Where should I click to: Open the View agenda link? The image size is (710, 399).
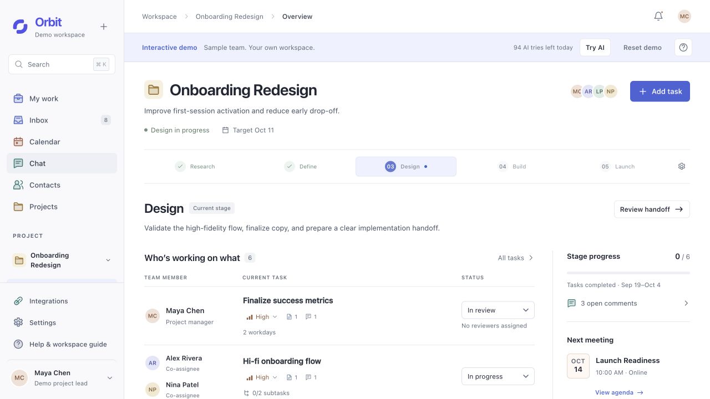(619, 392)
